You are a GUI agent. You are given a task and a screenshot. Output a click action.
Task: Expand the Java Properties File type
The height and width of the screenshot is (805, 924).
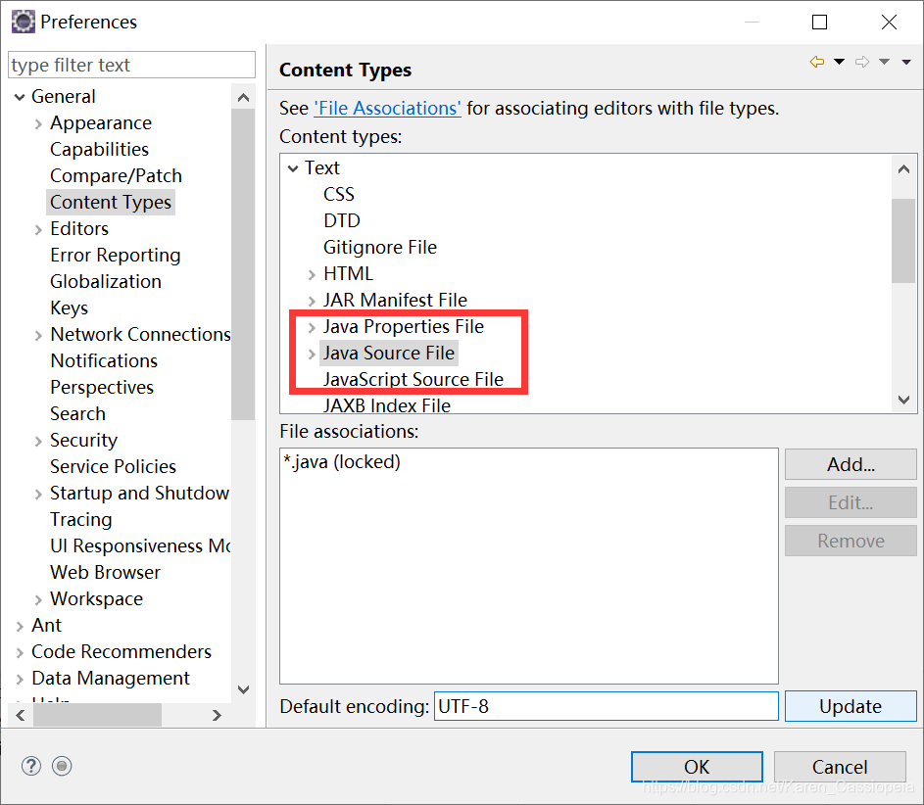pyautogui.click(x=312, y=327)
